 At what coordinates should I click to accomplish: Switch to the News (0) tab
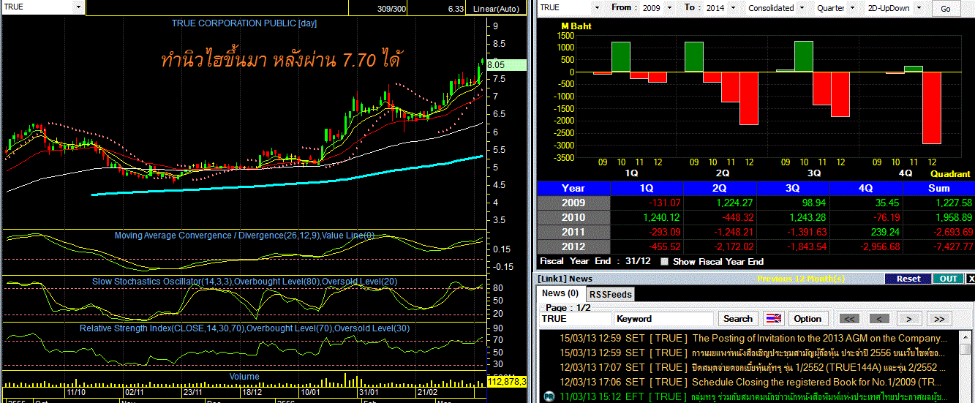tap(561, 293)
